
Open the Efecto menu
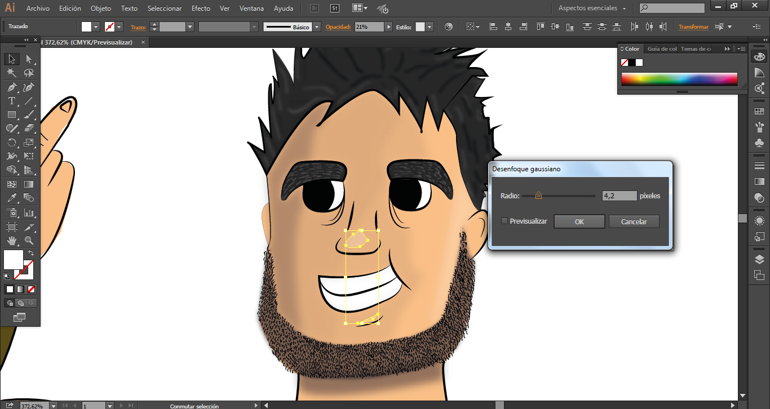tap(201, 8)
